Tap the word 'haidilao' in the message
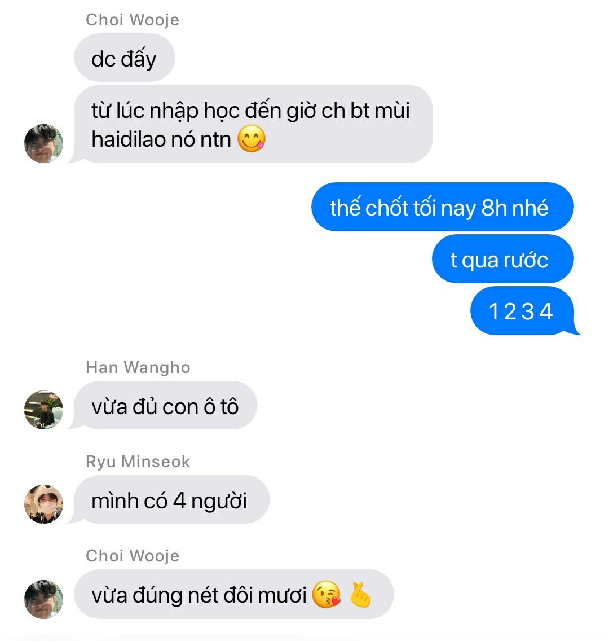Screen dimensions: 609x641 (x=128, y=139)
